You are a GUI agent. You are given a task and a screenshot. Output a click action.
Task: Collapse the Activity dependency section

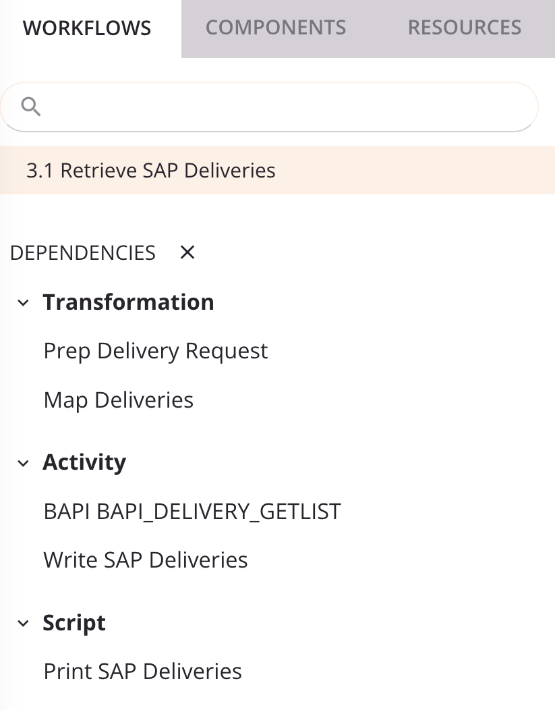[22, 463]
